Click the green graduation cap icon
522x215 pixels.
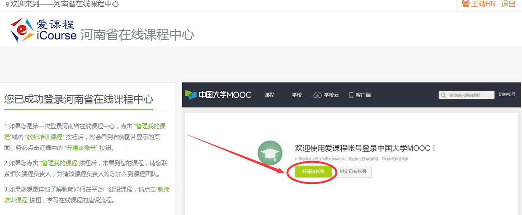coord(270,153)
